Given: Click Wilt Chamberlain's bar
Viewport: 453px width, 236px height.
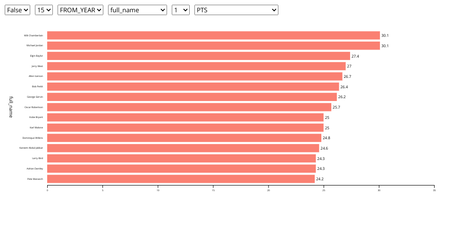Looking at the screenshot, I should (213, 35).
